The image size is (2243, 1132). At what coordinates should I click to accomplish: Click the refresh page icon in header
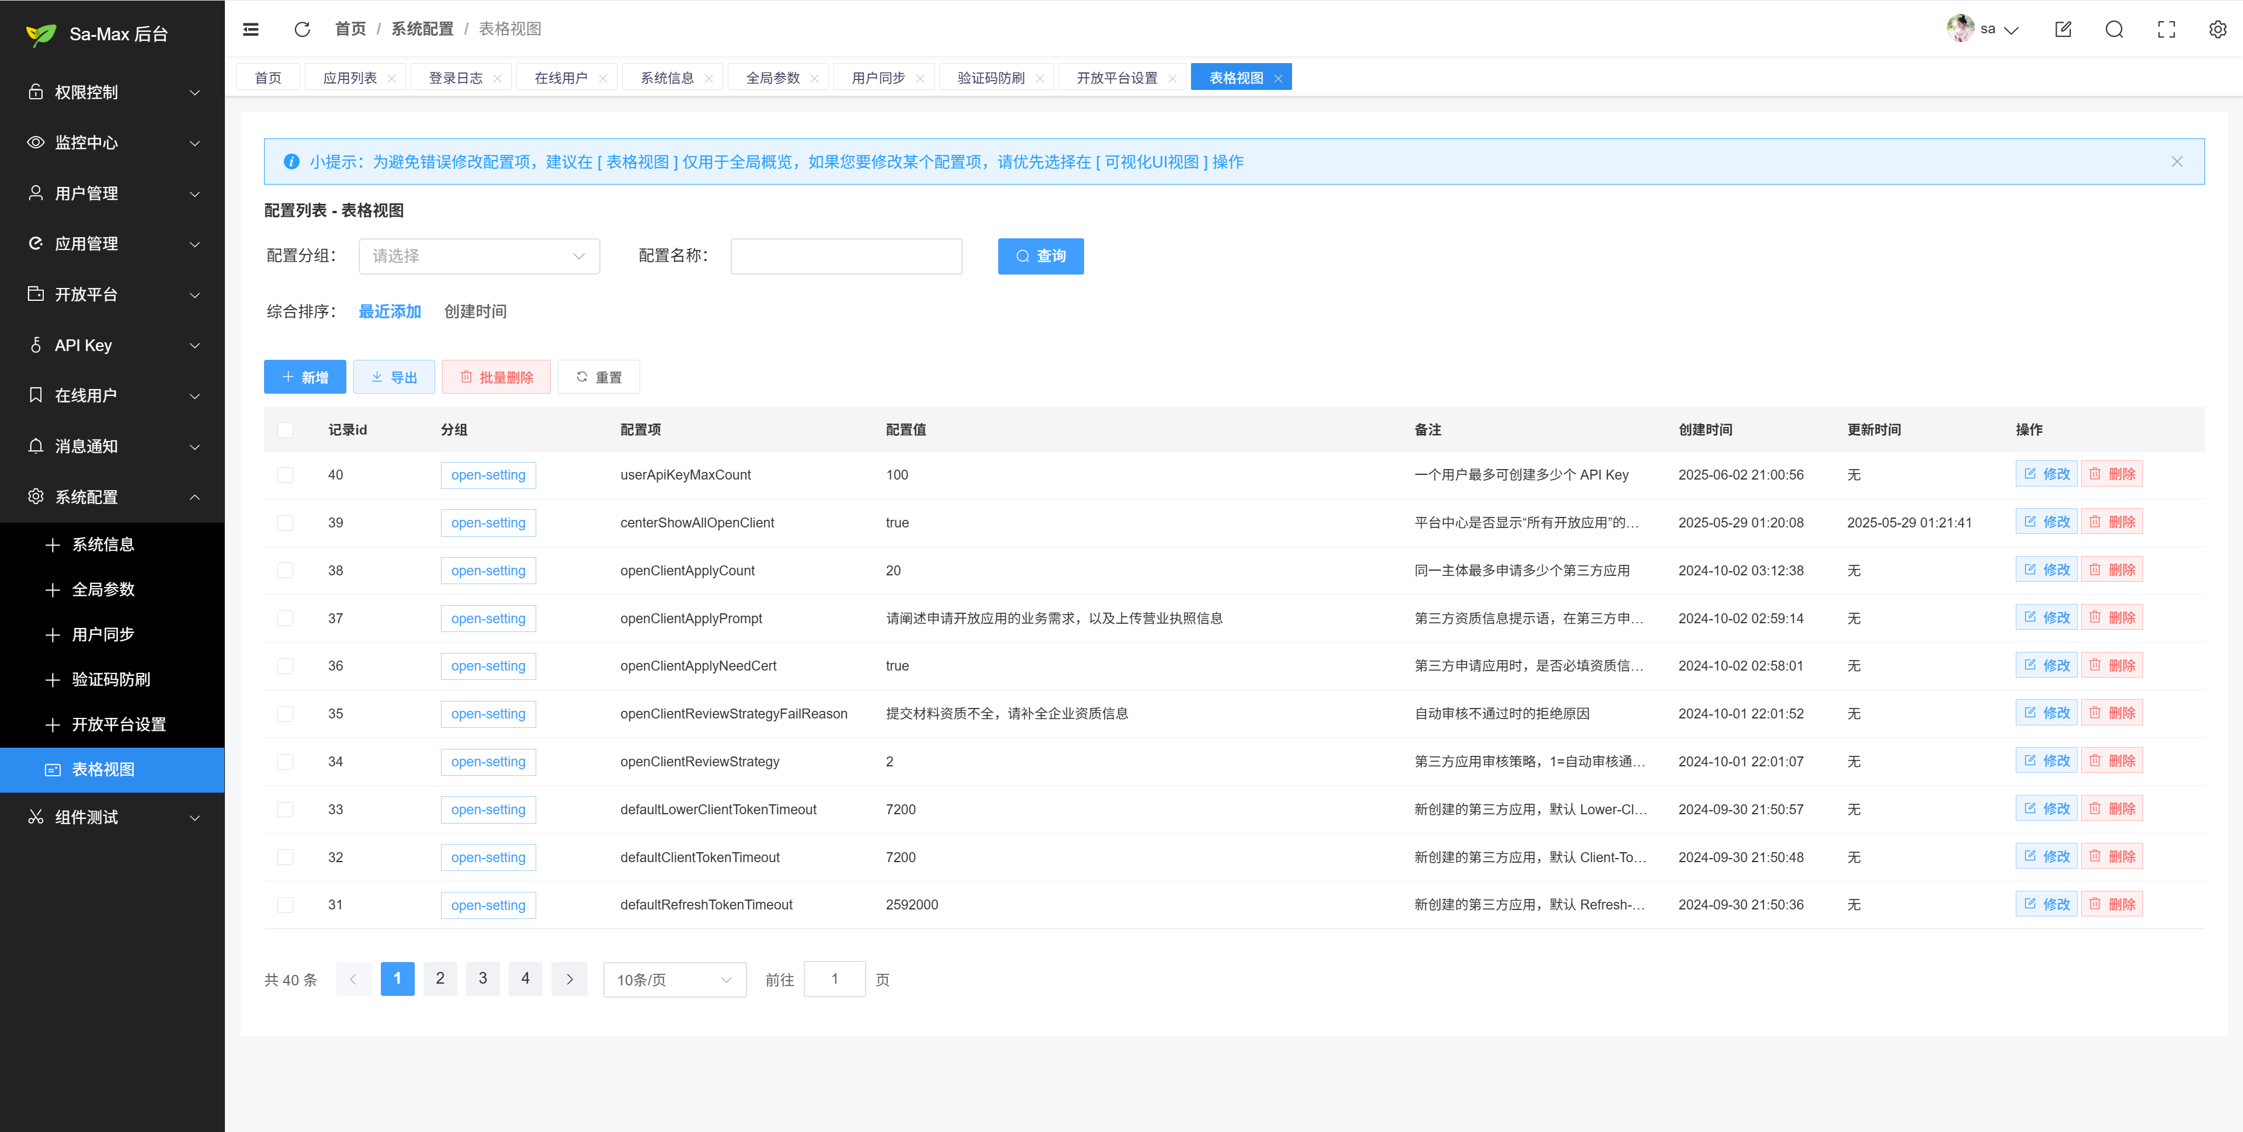[302, 30]
